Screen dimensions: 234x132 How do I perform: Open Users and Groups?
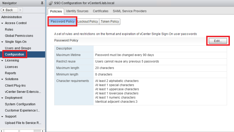[18, 48]
